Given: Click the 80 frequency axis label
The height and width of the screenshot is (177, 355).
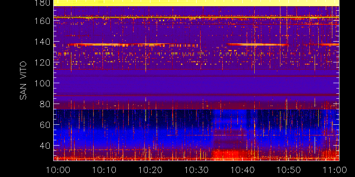Looking at the screenshot, I should click(x=45, y=104).
